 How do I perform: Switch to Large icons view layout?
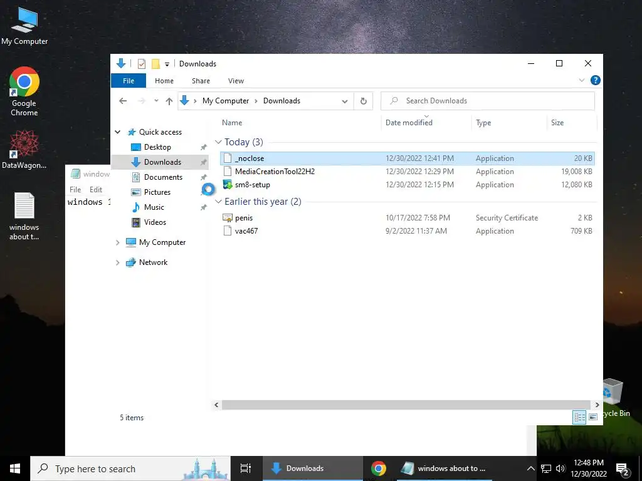(593, 417)
